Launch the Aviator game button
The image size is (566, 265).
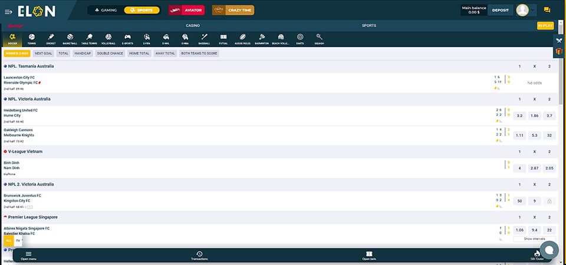click(186, 10)
